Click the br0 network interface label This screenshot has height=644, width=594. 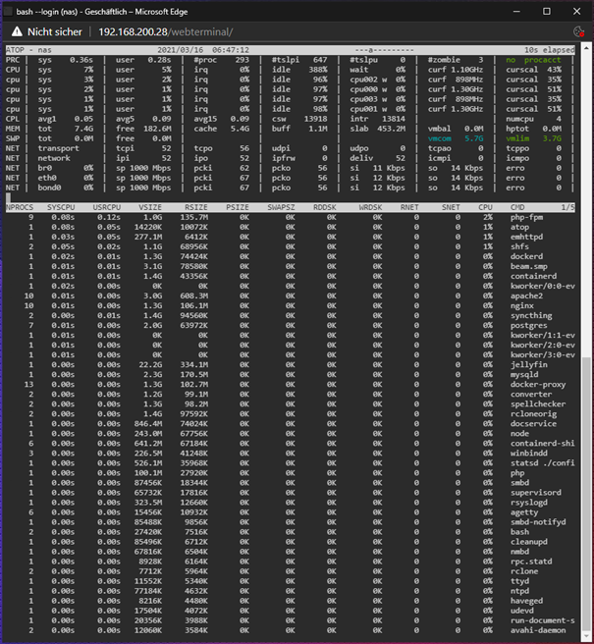tap(45, 168)
